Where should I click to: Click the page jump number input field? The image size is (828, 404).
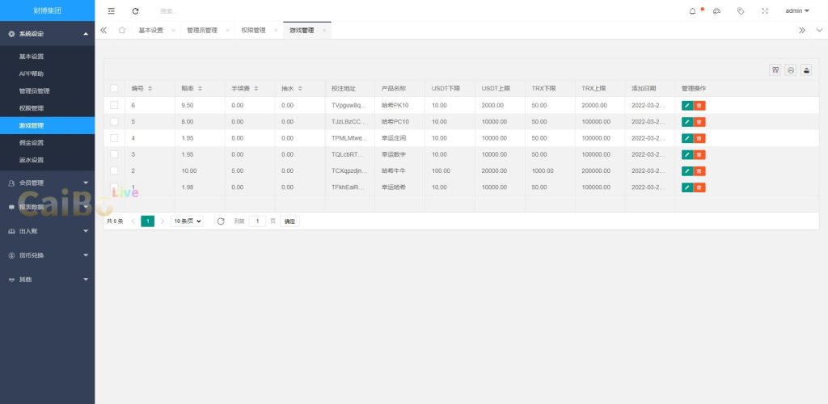pyautogui.click(x=257, y=221)
